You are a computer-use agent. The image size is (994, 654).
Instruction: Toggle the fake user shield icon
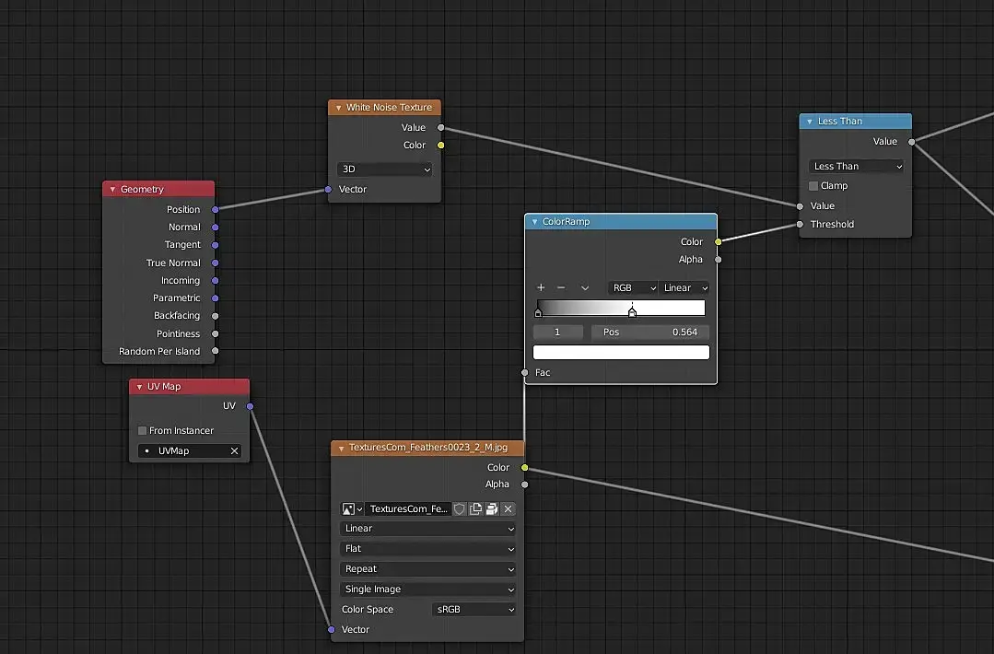click(460, 508)
